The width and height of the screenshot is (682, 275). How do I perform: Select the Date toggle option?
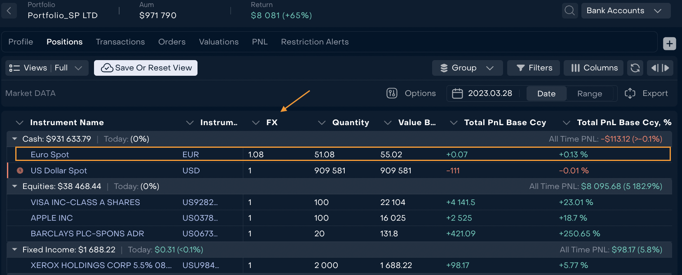(x=546, y=93)
